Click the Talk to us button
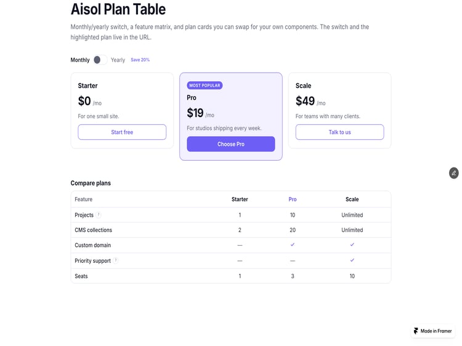This screenshot has width=462, height=346. pyautogui.click(x=339, y=132)
